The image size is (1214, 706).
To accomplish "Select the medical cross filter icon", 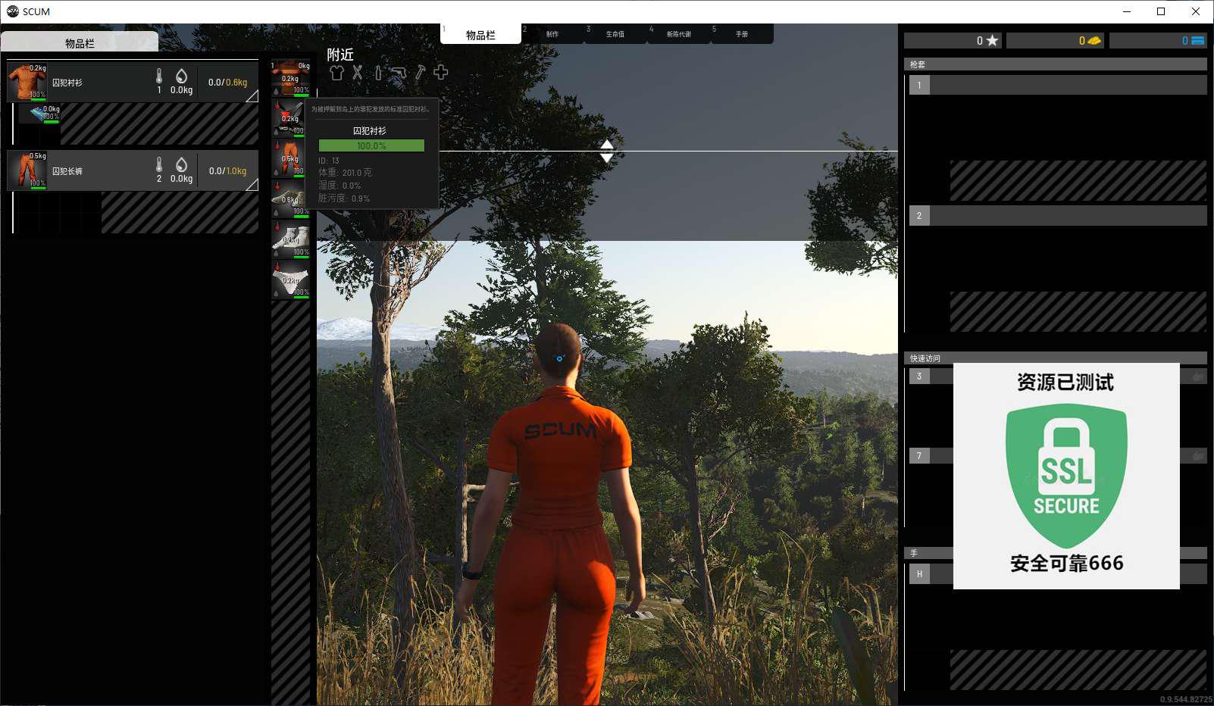I will tap(441, 72).
